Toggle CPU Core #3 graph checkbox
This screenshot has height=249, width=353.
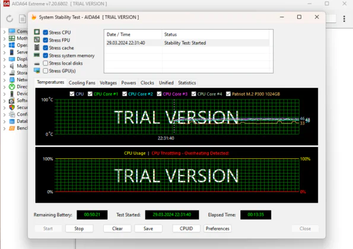[x=159, y=94]
